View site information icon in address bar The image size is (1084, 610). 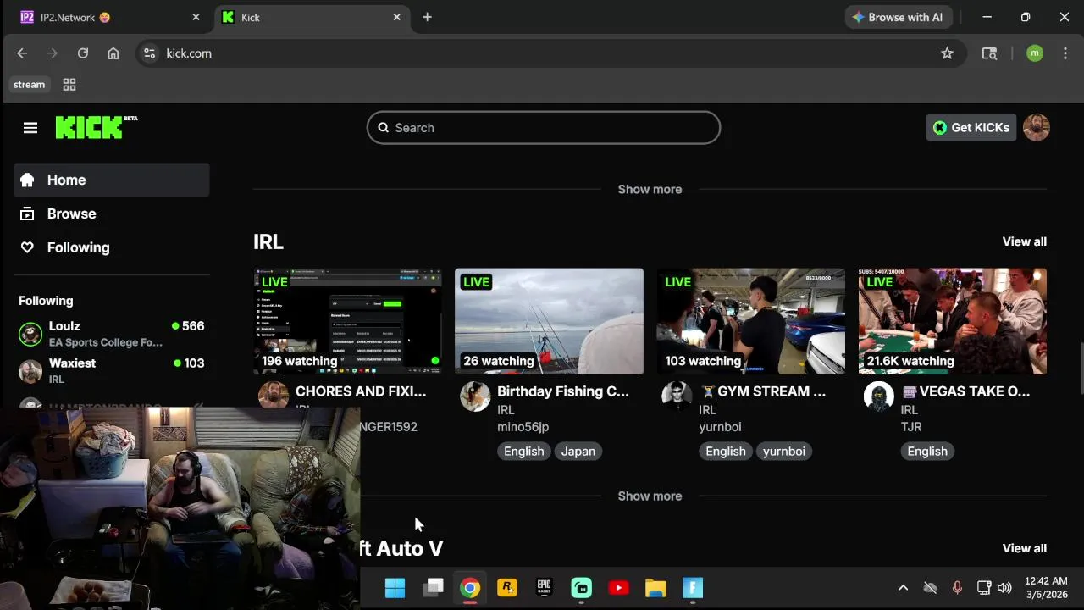pyautogui.click(x=149, y=53)
